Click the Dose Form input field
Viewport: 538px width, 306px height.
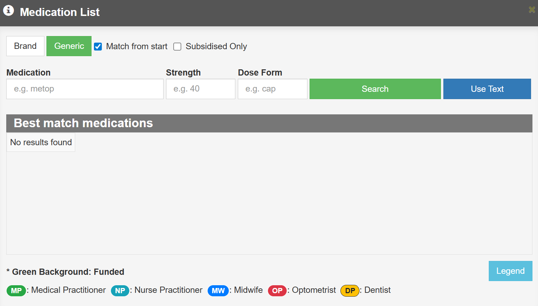(272, 89)
